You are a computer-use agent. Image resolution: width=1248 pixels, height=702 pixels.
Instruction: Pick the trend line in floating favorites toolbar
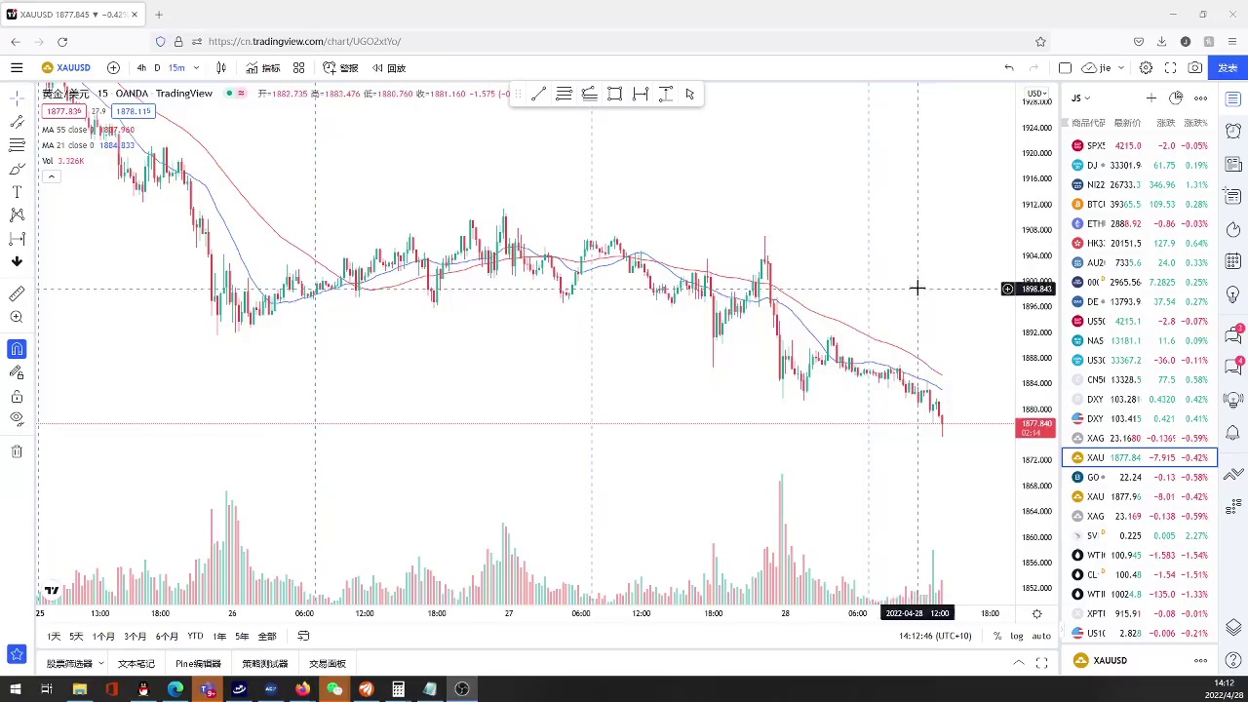point(538,94)
